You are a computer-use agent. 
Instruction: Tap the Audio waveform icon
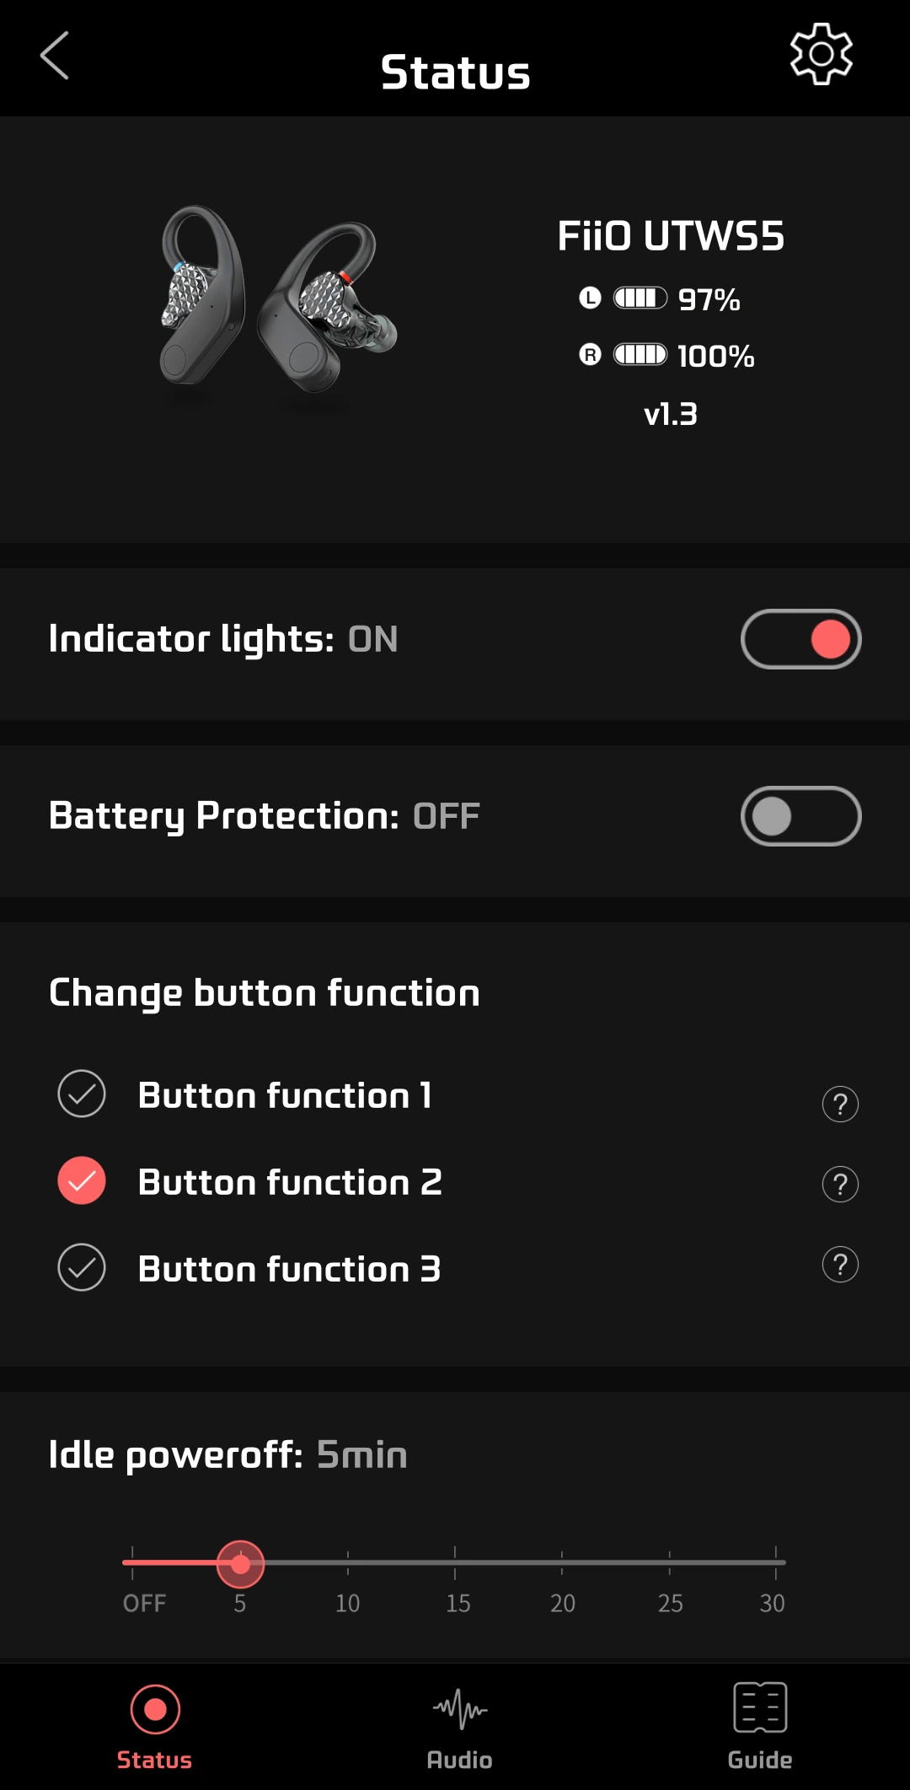460,1709
